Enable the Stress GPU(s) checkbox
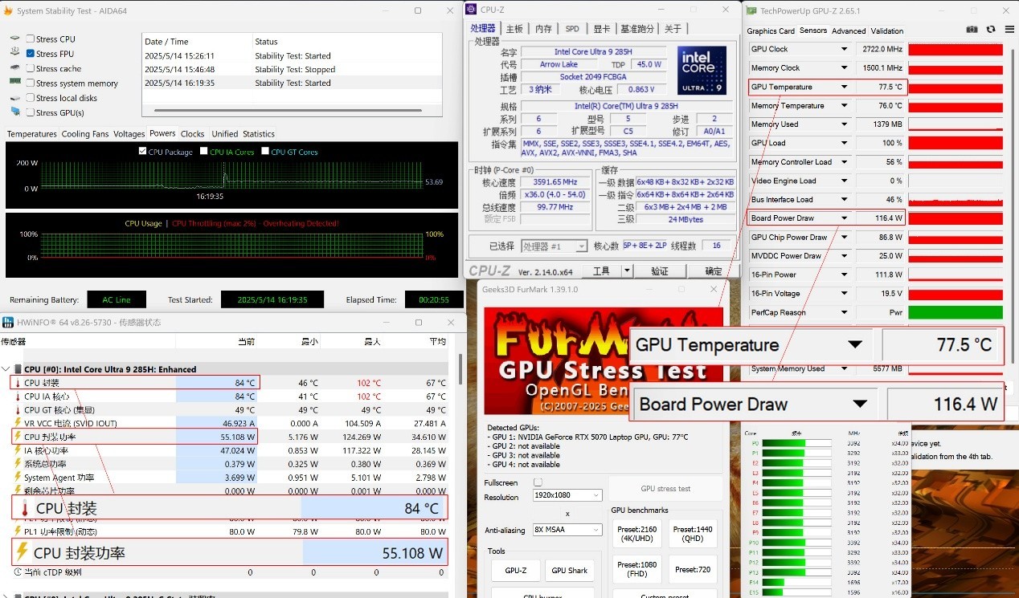Screen dimensions: 1019x598 (30, 113)
